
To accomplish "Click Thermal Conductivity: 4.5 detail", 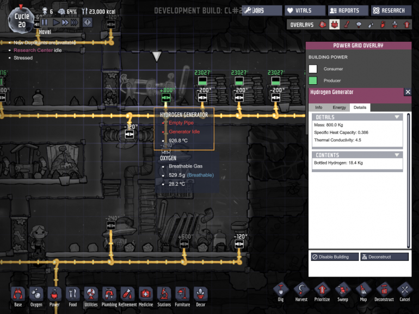I will pyautogui.click(x=337, y=140).
